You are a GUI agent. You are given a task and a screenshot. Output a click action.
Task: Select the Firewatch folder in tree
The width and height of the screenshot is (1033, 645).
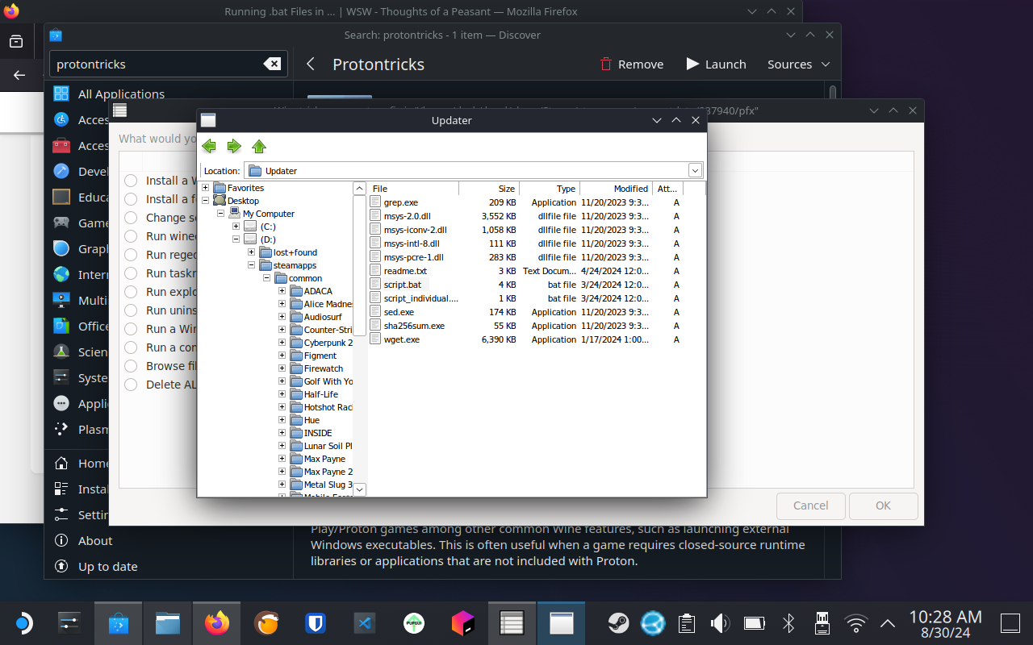click(x=324, y=368)
